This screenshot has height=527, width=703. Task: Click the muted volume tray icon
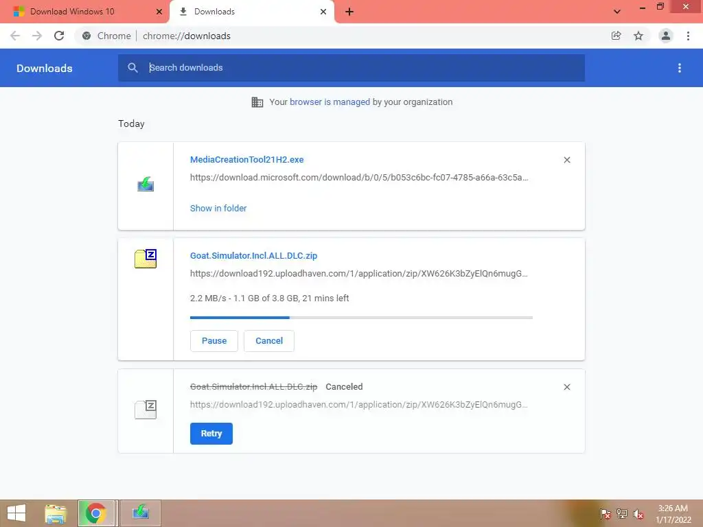point(638,514)
